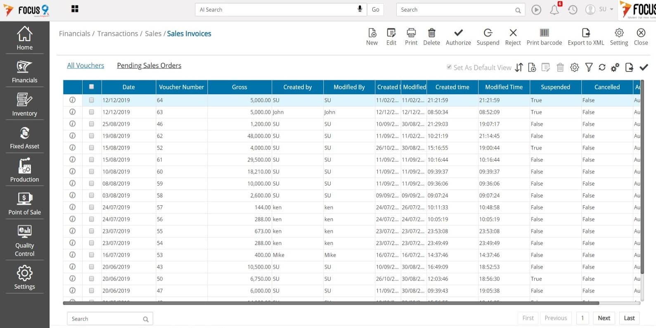
Task: Click the double-gears advanced settings icon
Action: (x=615, y=67)
